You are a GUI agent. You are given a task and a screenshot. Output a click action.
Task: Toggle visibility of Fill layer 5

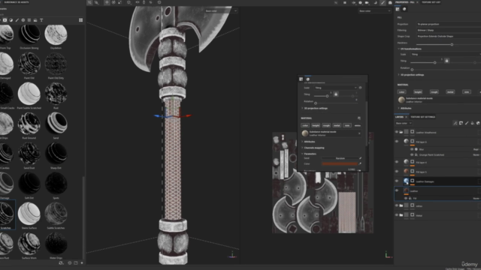pyautogui.click(x=397, y=172)
